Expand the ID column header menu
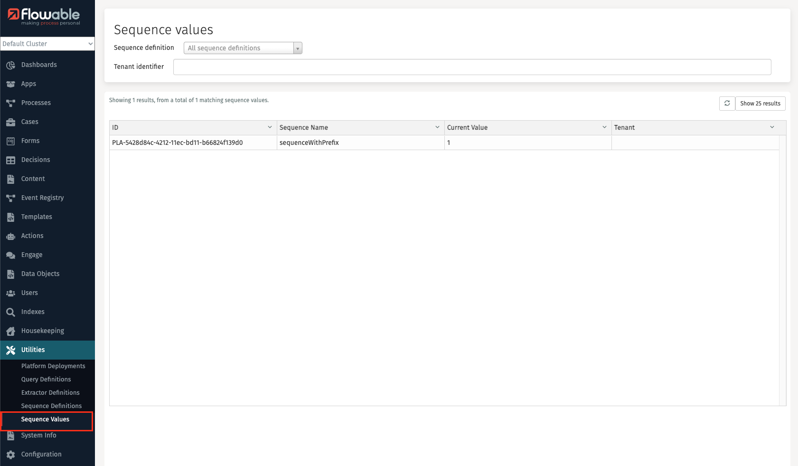 pyautogui.click(x=270, y=127)
